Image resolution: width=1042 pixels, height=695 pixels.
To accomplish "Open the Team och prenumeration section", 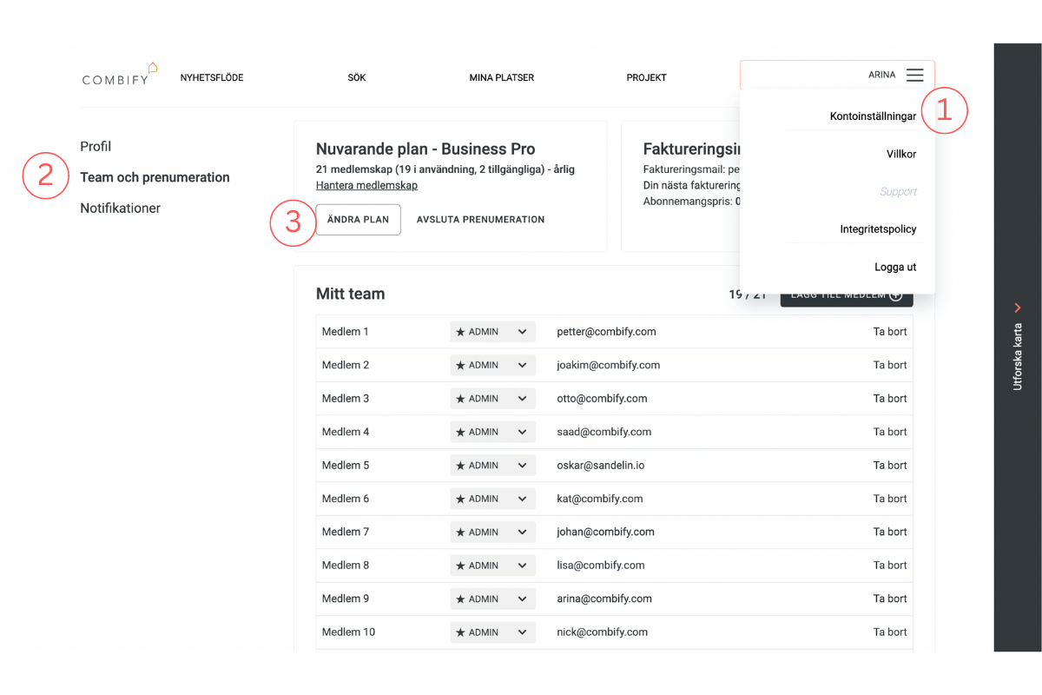I will [155, 177].
